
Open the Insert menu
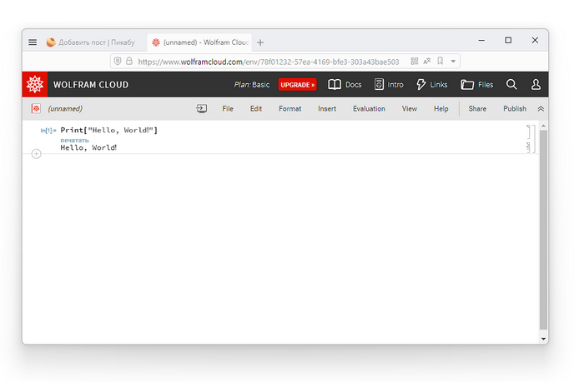click(327, 108)
